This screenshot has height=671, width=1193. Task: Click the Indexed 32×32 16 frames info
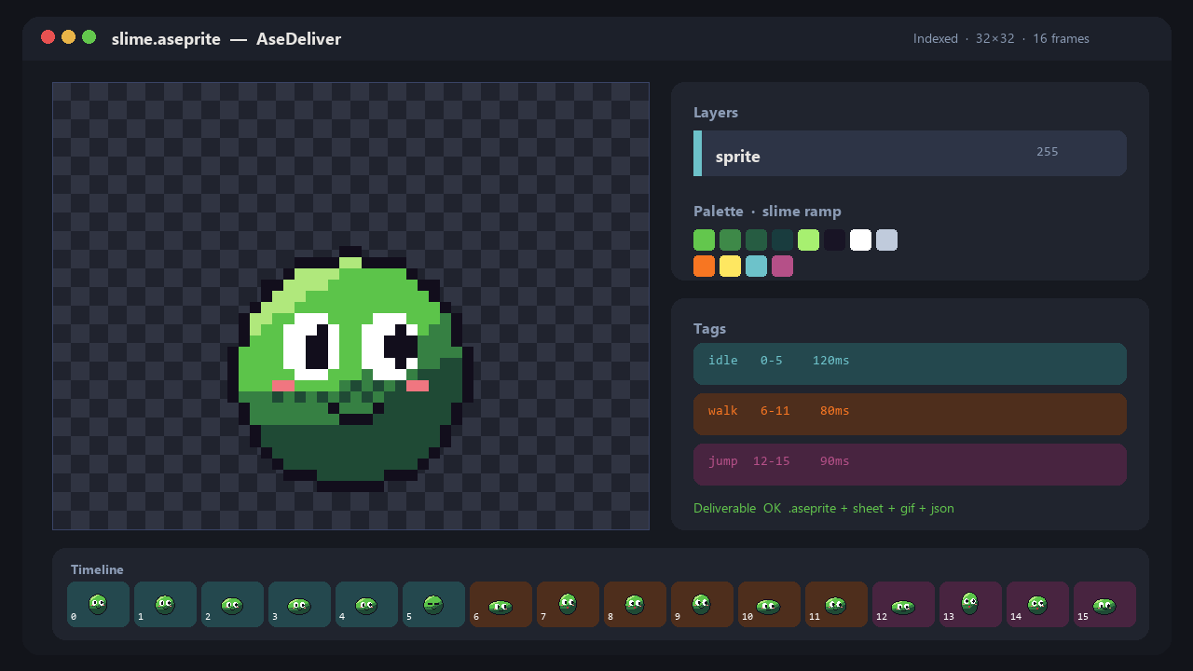coord(1001,38)
